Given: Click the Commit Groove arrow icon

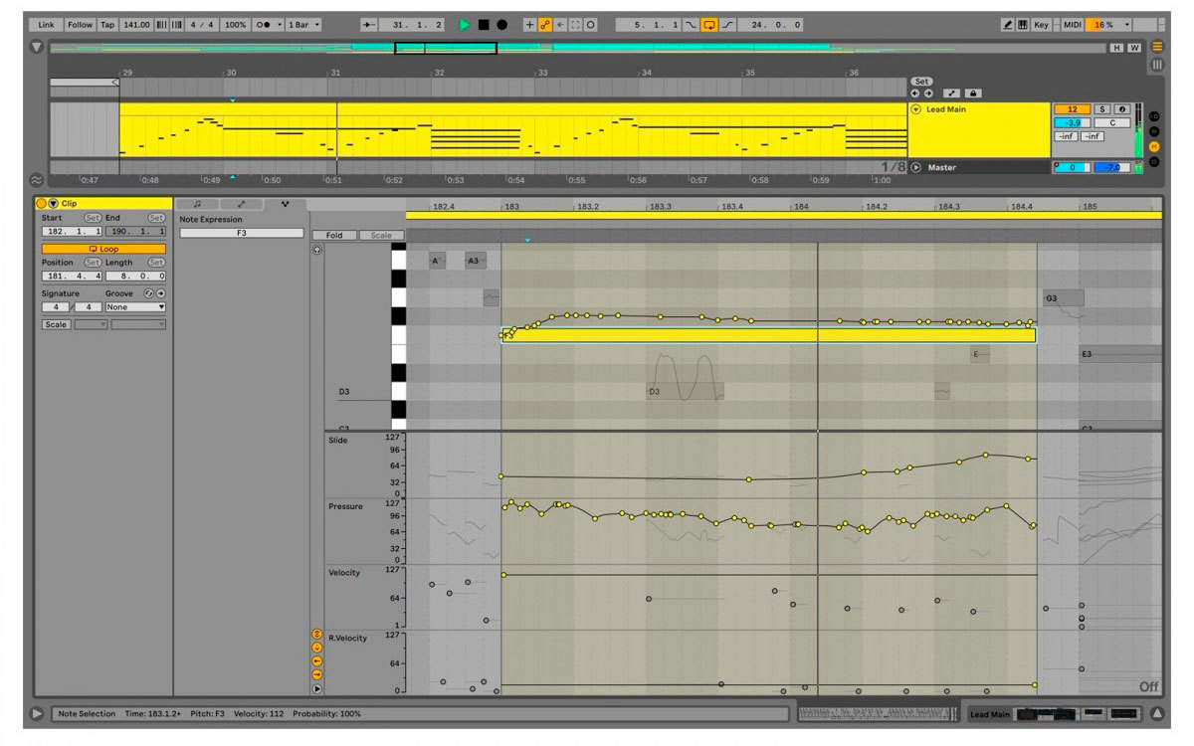Looking at the screenshot, I should click(x=161, y=293).
